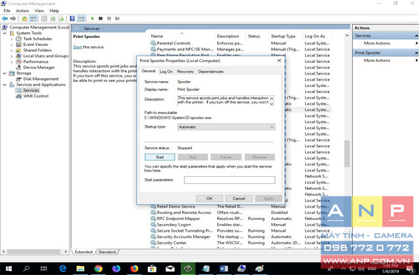Open the File menu
419x275 pixels.
7,10
